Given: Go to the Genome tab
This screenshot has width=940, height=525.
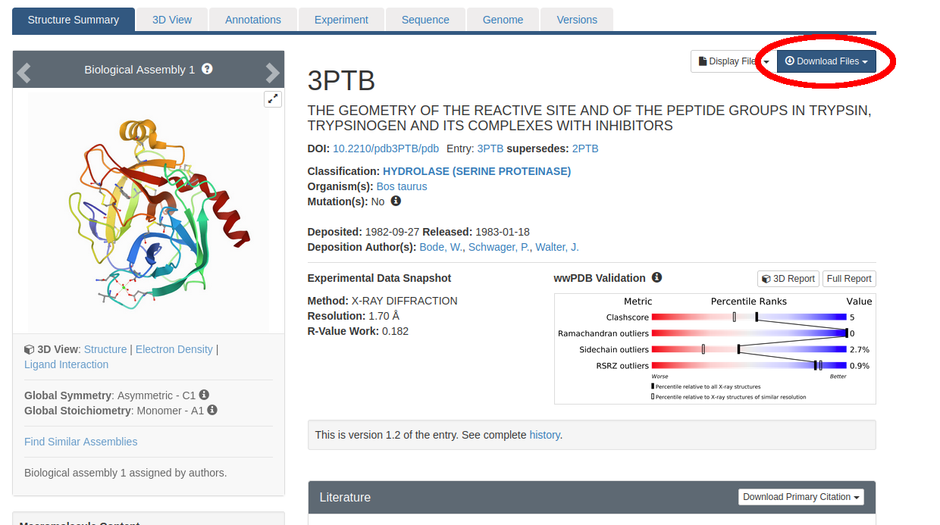Looking at the screenshot, I should click(503, 20).
